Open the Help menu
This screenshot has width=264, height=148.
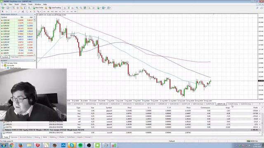(x=45, y=5)
